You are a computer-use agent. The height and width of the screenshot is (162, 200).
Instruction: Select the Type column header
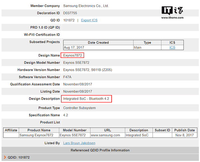click(147, 43)
